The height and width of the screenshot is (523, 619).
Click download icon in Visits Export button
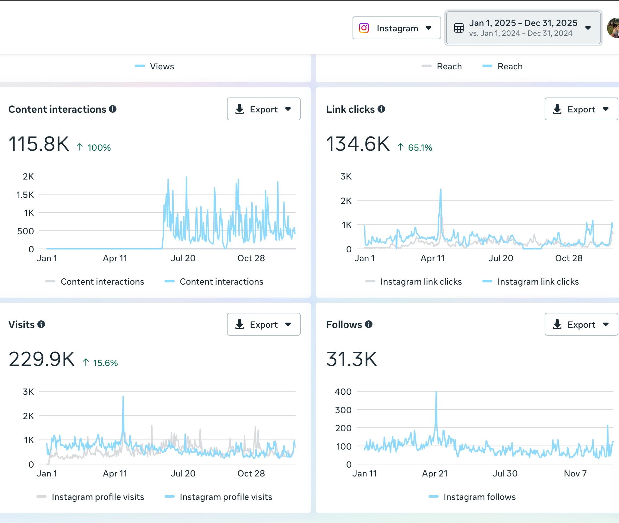(x=240, y=325)
